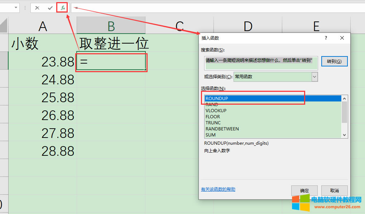The width and height of the screenshot is (365, 214).
Task: Select SUM at the bottom of the list
Action: click(210, 135)
